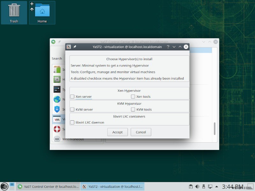The image size is (255, 191).
Task: Switch to YaST Control Center taskbar entry
Action: click(48, 187)
